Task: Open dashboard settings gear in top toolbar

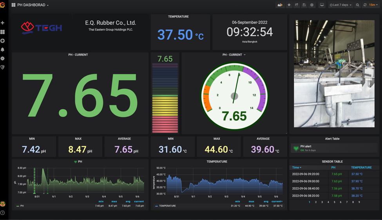Action: [312, 5]
